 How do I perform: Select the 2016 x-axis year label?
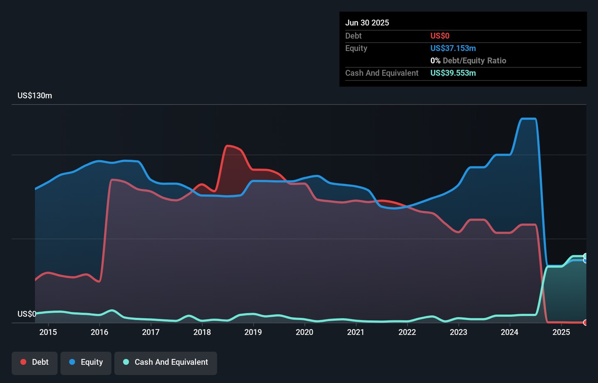(99, 332)
